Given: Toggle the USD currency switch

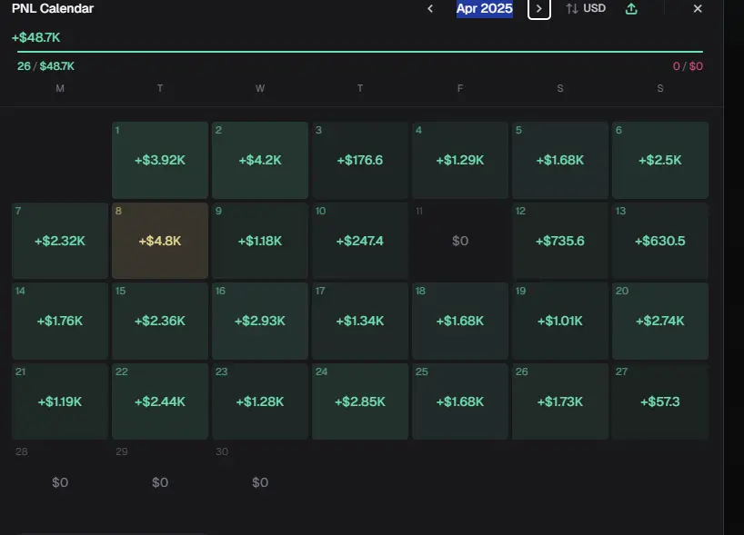Looking at the screenshot, I should click(586, 8).
